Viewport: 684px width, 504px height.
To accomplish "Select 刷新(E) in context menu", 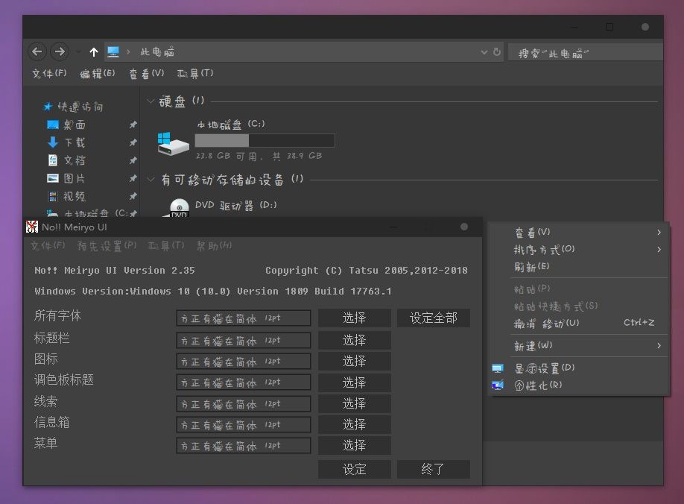I will pyautogui.click(x=579, y=267).
